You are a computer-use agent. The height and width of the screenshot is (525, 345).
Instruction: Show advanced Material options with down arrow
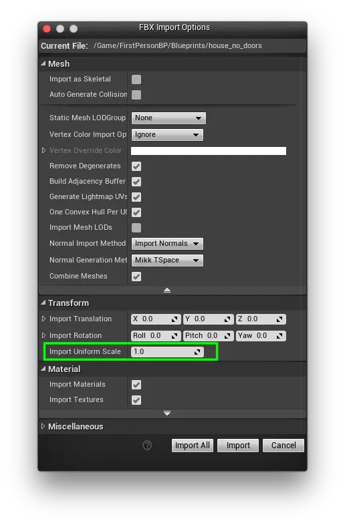(167, 413)
